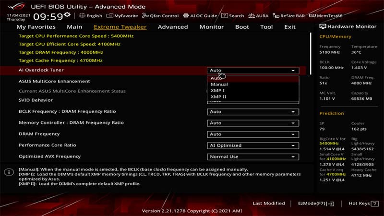The width and height of the screenshot is (384, 216).
Task: Choose Auto in the open dropdown list
Action: (x=253, y=78)
